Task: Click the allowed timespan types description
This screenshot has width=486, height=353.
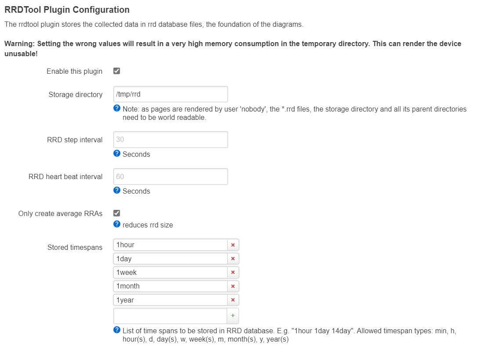Action: click(289, 335)
